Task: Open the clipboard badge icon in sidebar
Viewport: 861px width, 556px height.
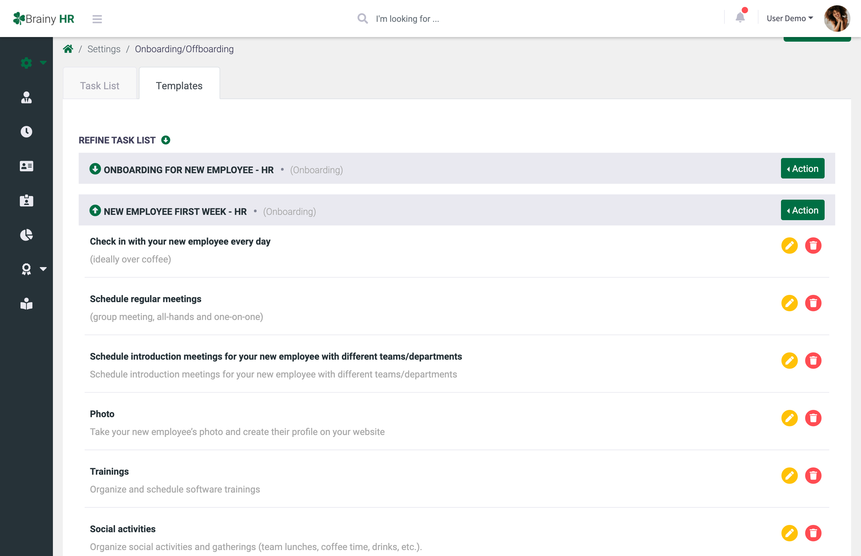Action: tap(26, 200)
